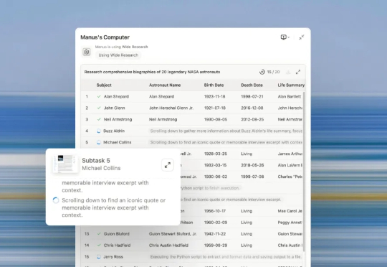Click the checkmark beside Guion Bluford
This screenshot has height=267, width=387.
pyautogui.click(x=99, y=234)
